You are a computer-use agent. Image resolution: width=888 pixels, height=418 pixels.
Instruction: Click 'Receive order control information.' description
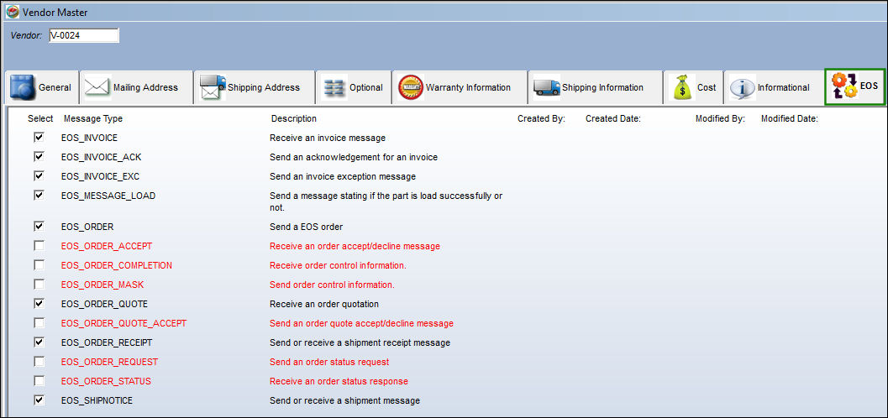coord(338,265)
